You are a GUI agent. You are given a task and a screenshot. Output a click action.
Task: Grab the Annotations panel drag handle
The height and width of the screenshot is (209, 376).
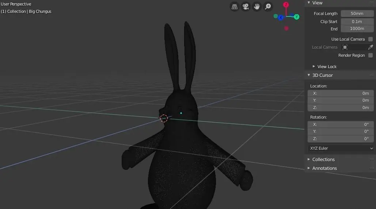click(x=372, y=168)
